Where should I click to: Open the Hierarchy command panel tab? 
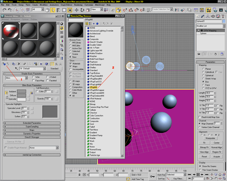208,16
